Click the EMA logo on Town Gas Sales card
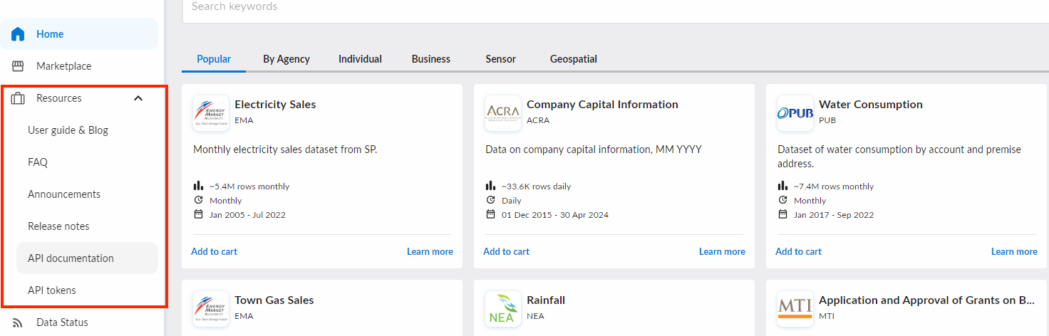Image resolution: width=1049 pixels, height=336 pixels. (211, 309)
